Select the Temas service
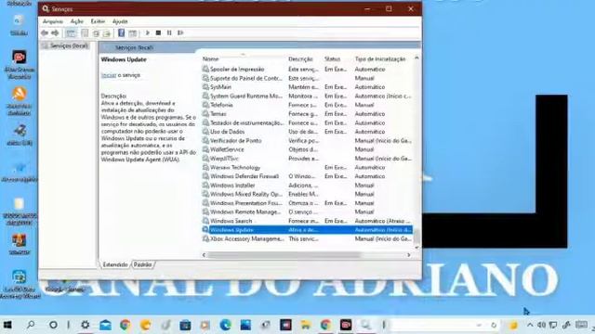595x334 pixels. (x=308, y=114)
